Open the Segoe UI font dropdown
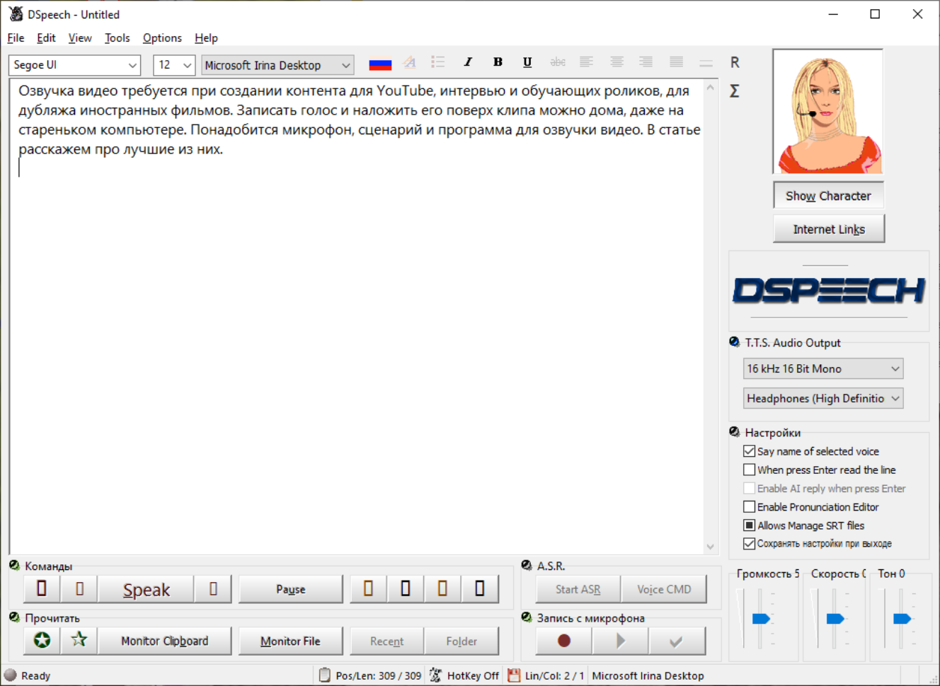This screenshot has width=940, height=686. click(74, 65)
